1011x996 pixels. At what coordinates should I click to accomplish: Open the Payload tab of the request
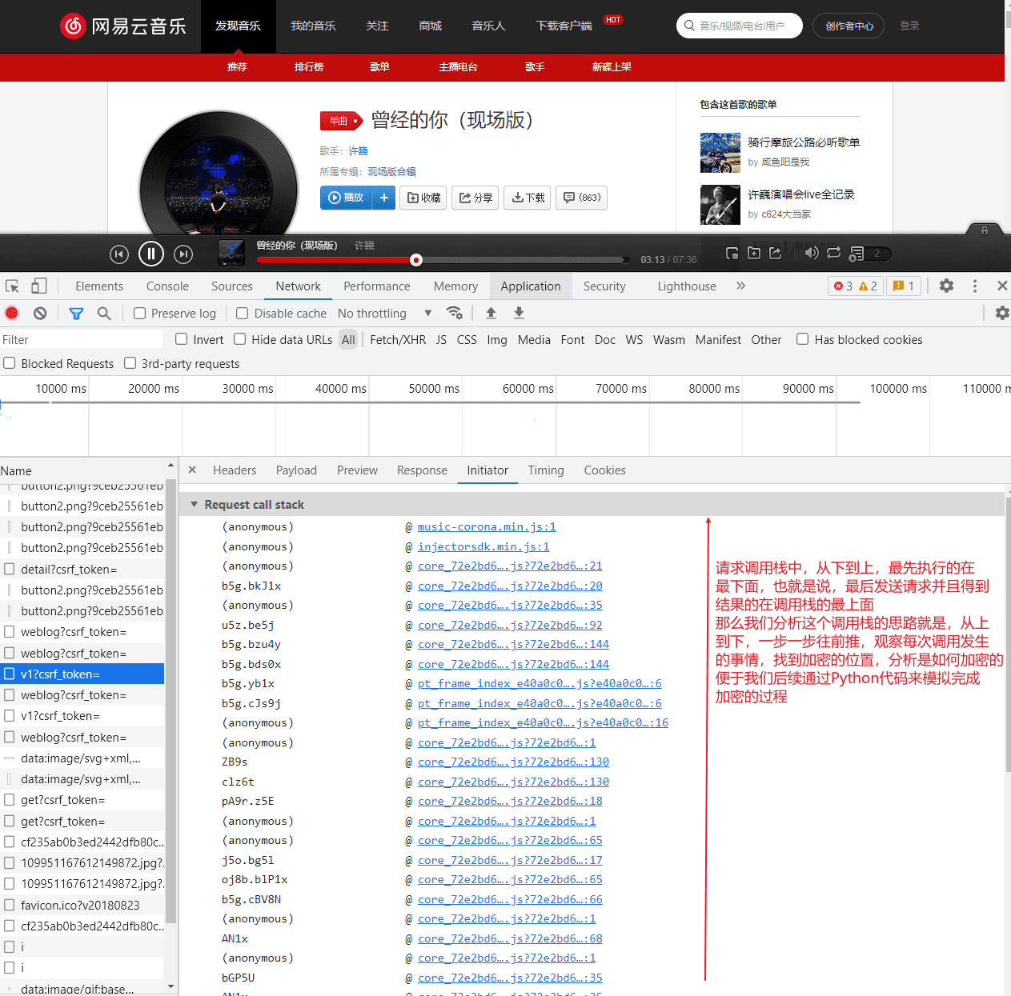pos(296,470)
